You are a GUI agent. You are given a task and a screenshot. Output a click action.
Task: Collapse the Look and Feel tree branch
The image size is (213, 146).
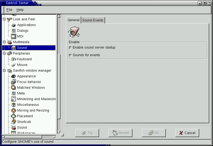[x=4, y=19]
